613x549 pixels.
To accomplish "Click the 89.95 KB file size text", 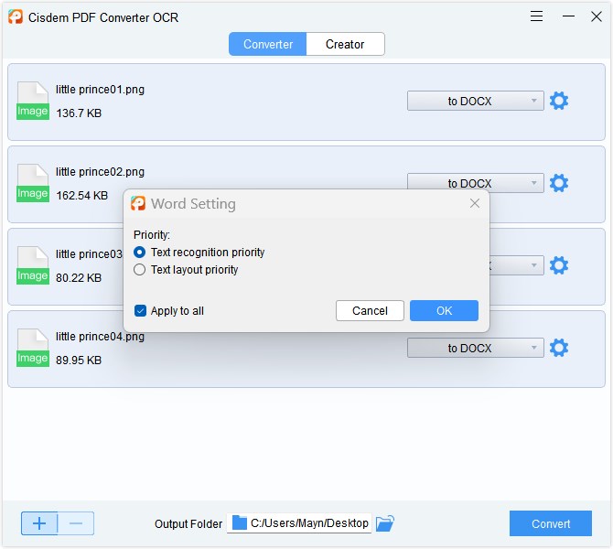I will point(79,361).
